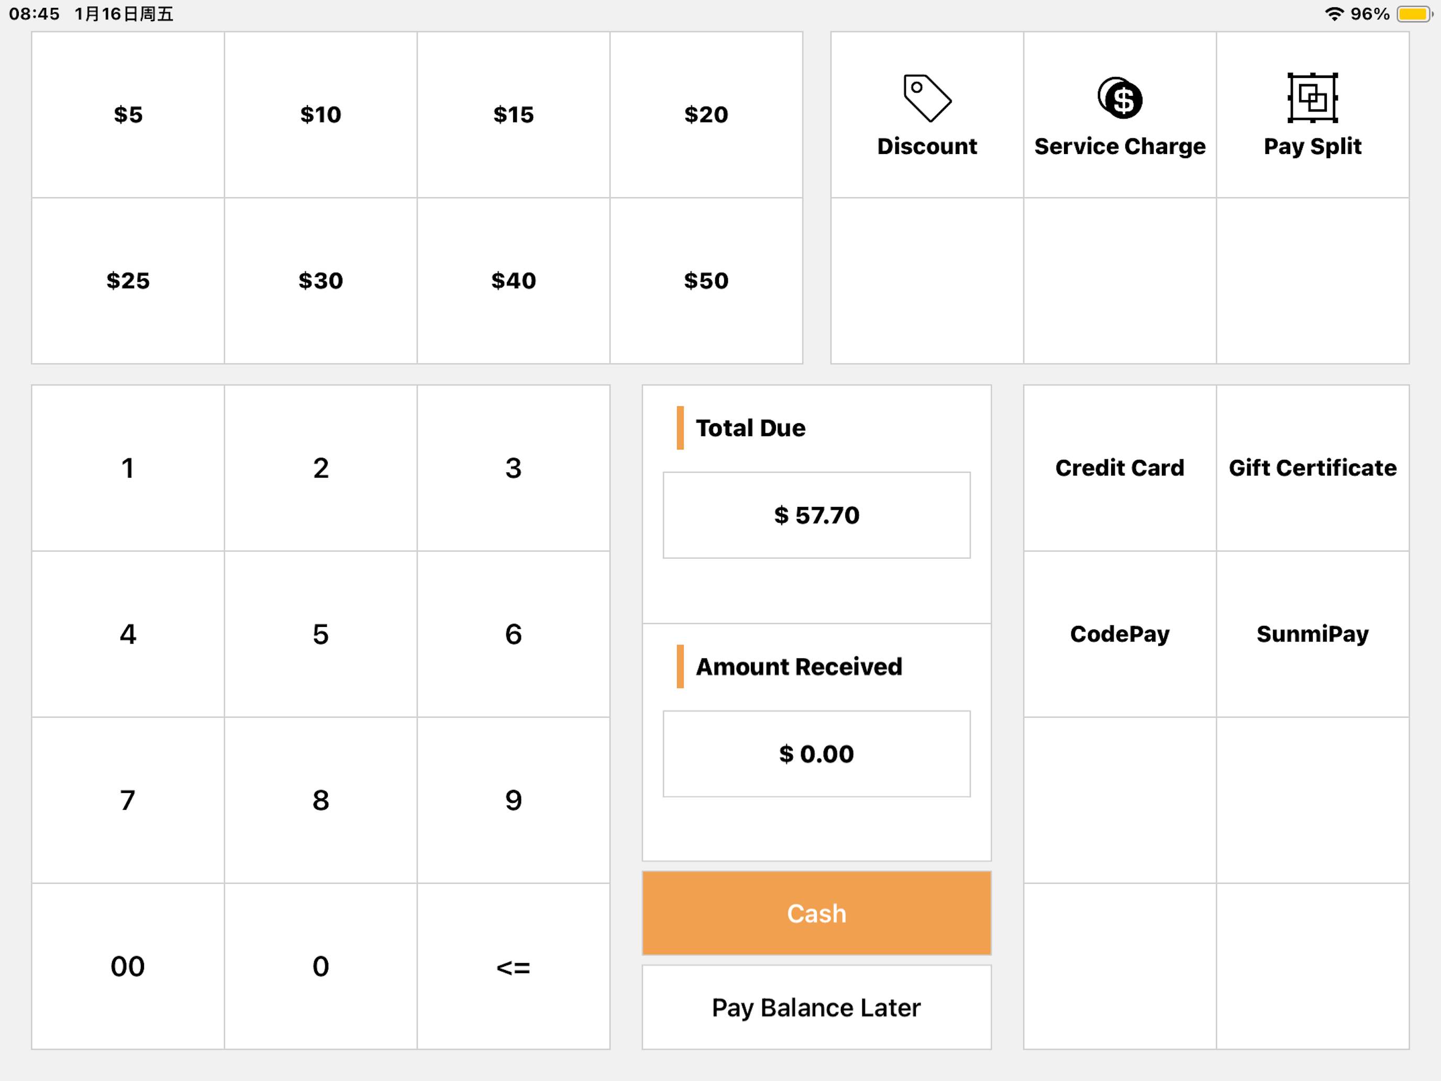1441x1081 pixels.
Task: Pick the $50 quick amount button
Action: (x=706, y=281)
